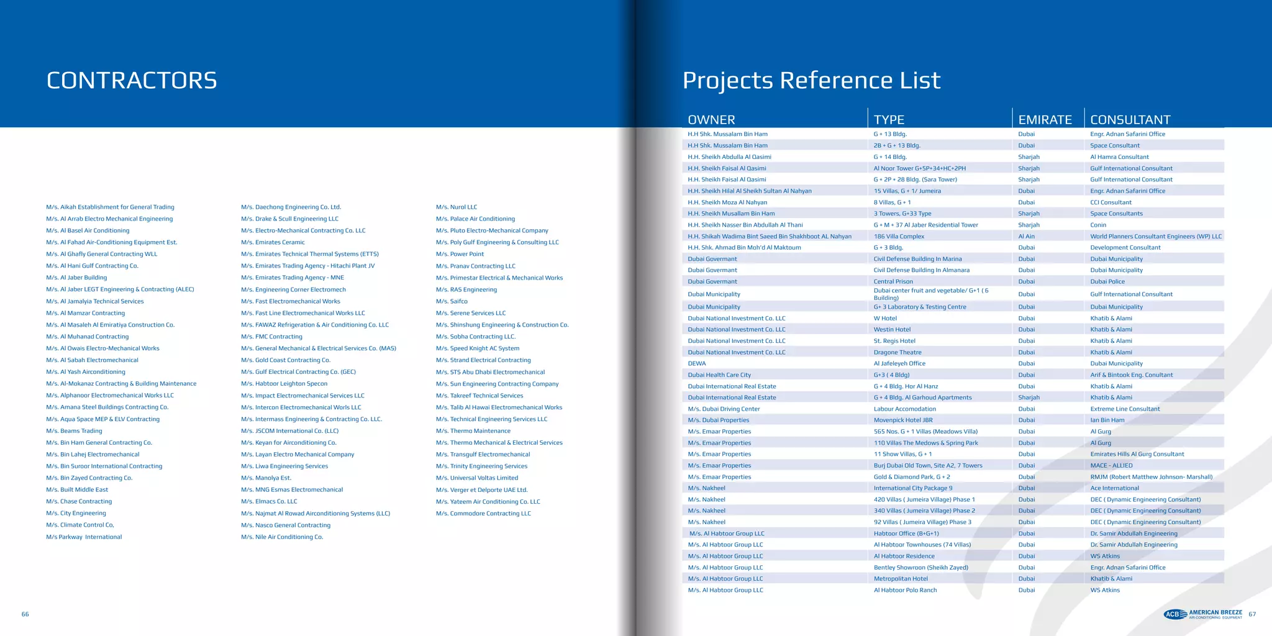Click M/s. Daechong Engineering Co. Ltd.
The height and width of the screenshot is (636, 1272).
coord(291,207)
